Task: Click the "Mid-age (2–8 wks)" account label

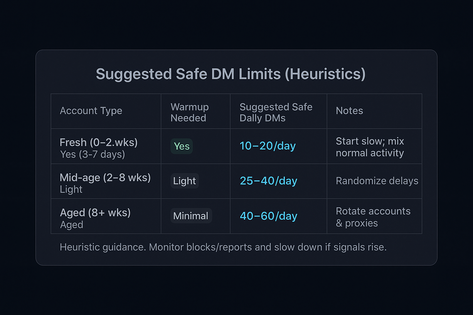Action: pos(105,177)
